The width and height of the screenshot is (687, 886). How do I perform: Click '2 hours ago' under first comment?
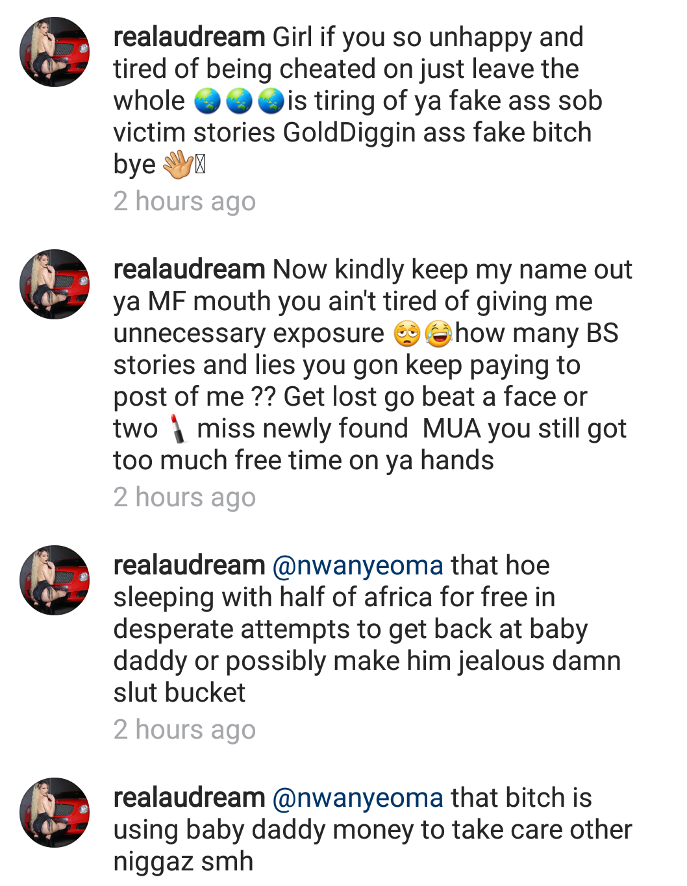184,201
